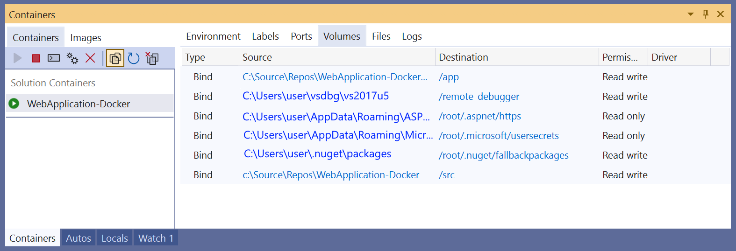This screenshot has height=251, width=736.
Task: Open window position dropdown arrow
Action: point(691,14)
